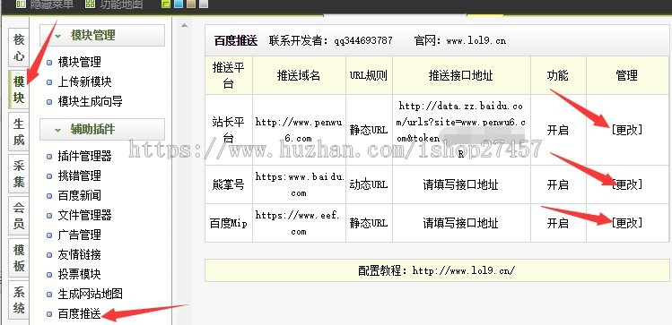Click the http://www.penwu6.com domain cell
Screen dimensions: 672x325
click(299, 130)
